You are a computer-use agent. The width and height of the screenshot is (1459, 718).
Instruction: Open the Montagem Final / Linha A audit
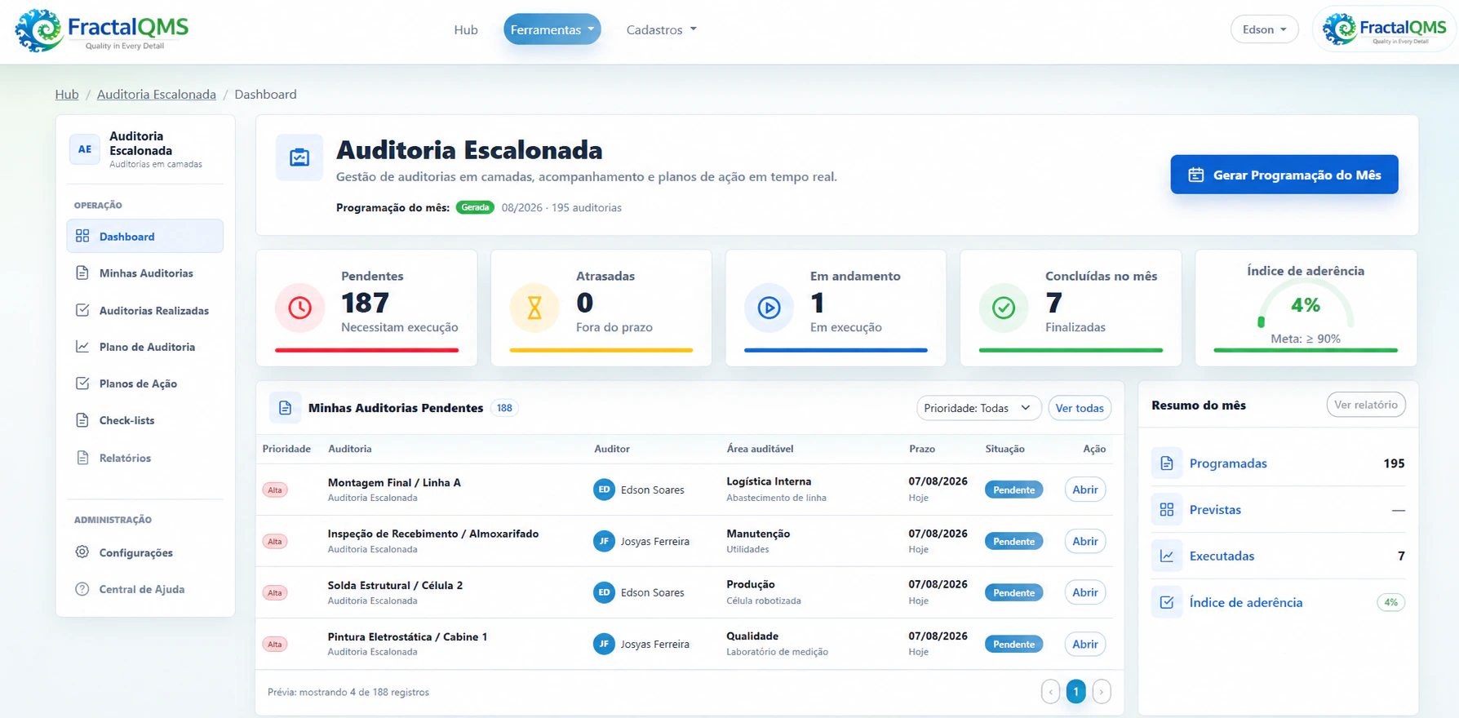click(x=1084, y=490)
